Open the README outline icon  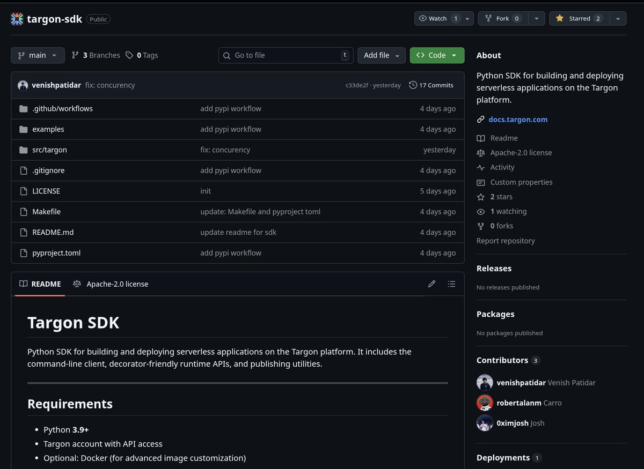(x=451, y=284)
